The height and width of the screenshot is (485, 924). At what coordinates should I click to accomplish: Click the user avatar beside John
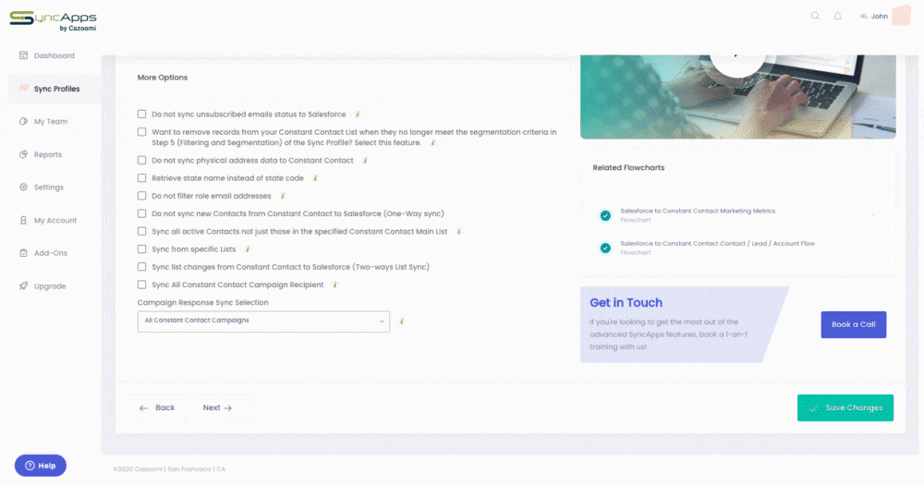coord(901,16)
